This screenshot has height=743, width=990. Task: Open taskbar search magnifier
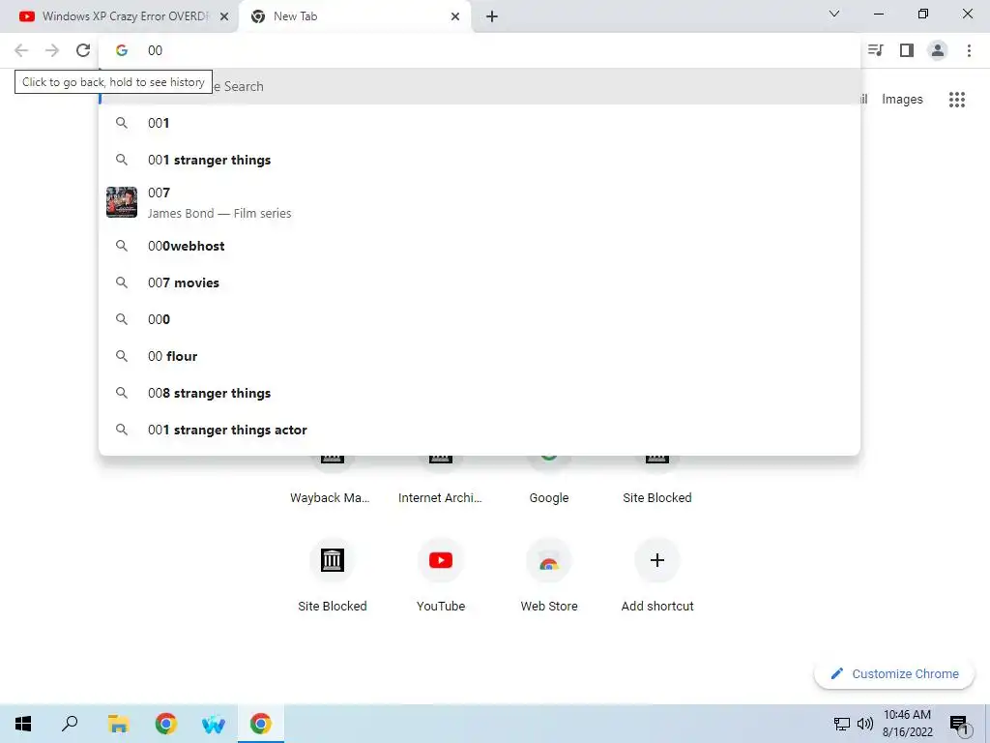70,724
